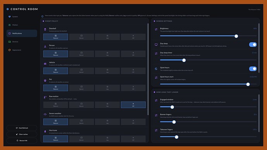Disable the Quiet hours switch

(x=253, y=69)
